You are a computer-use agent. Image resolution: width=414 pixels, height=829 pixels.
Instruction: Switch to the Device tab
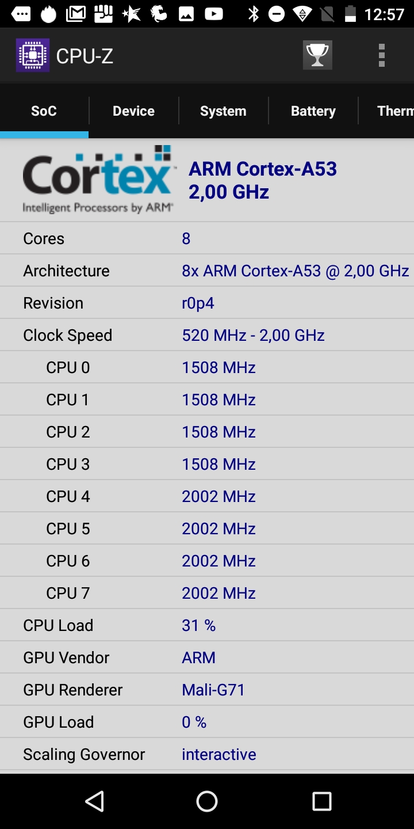click(133, 111)
